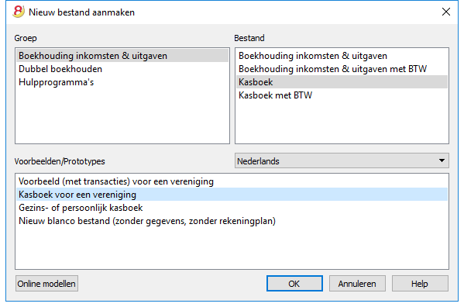464x307 pixels.
Task: Open the Help button
Action: tap(420, 284)
